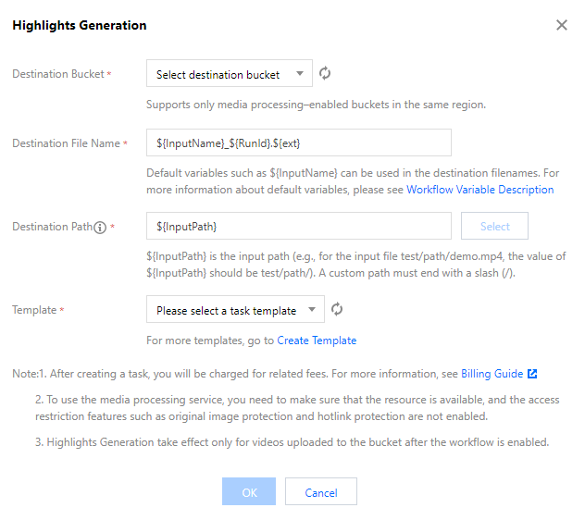Open the Billing Guide link

coord(492,375)
